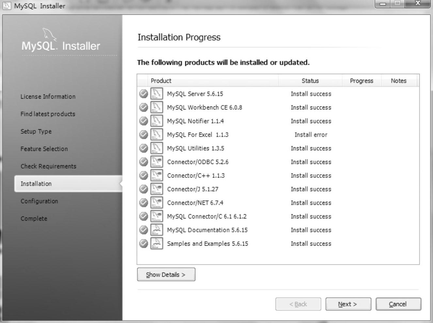
Task: Click the Cancel button
Action: [398, 304]
